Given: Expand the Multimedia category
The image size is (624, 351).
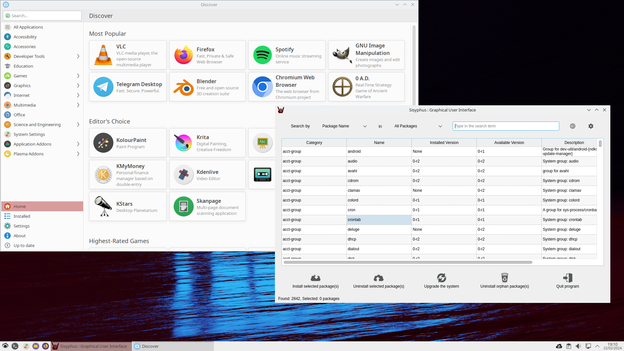Looking at the screenshot, I should coord(78,105).
